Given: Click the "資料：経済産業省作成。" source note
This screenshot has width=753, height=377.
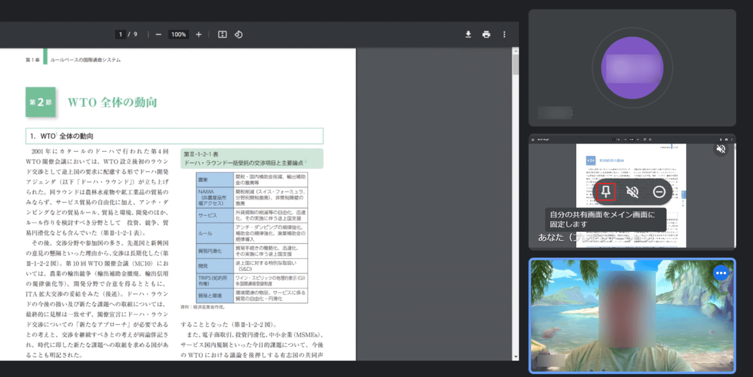Looking at the screenshot, I should (203, 307).
